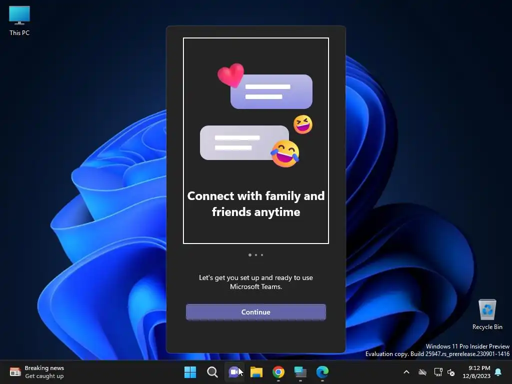Open the Windows Start menu
512x384 pixels.
(x=190, y=372)
